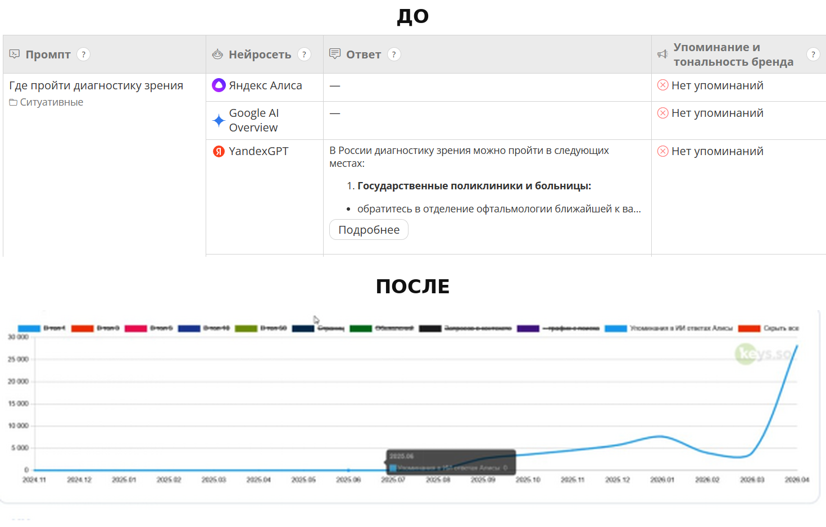The image size is (826, 527).
Task: Toggle 'Упоминания в ИИ ответах Алисы' legend series
Action: coord(669,328)
